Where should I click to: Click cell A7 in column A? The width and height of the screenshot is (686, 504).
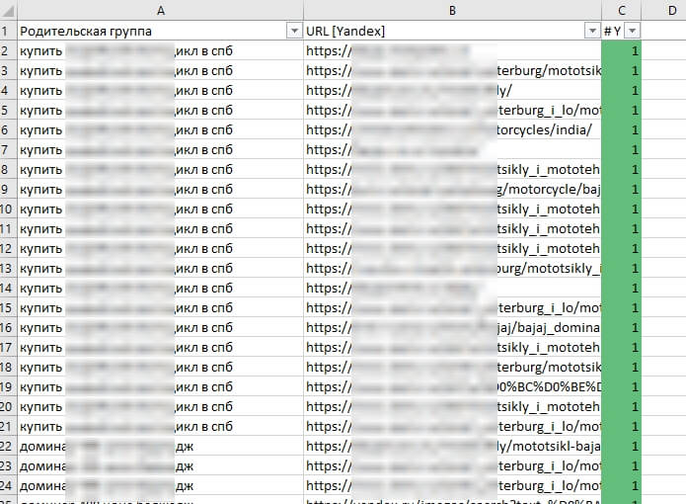[160, 150]
